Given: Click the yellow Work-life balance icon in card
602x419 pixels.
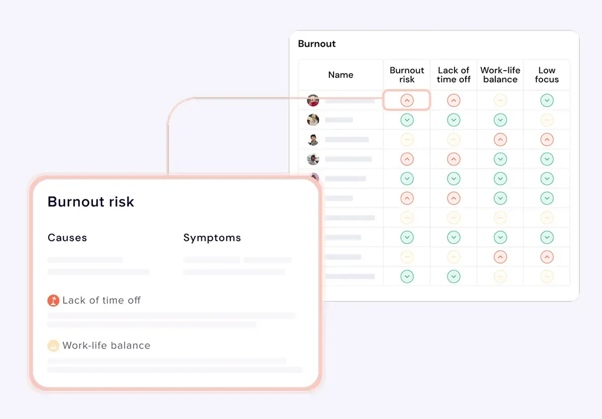Looking at the screenshot, I should [x=53, y=346].
